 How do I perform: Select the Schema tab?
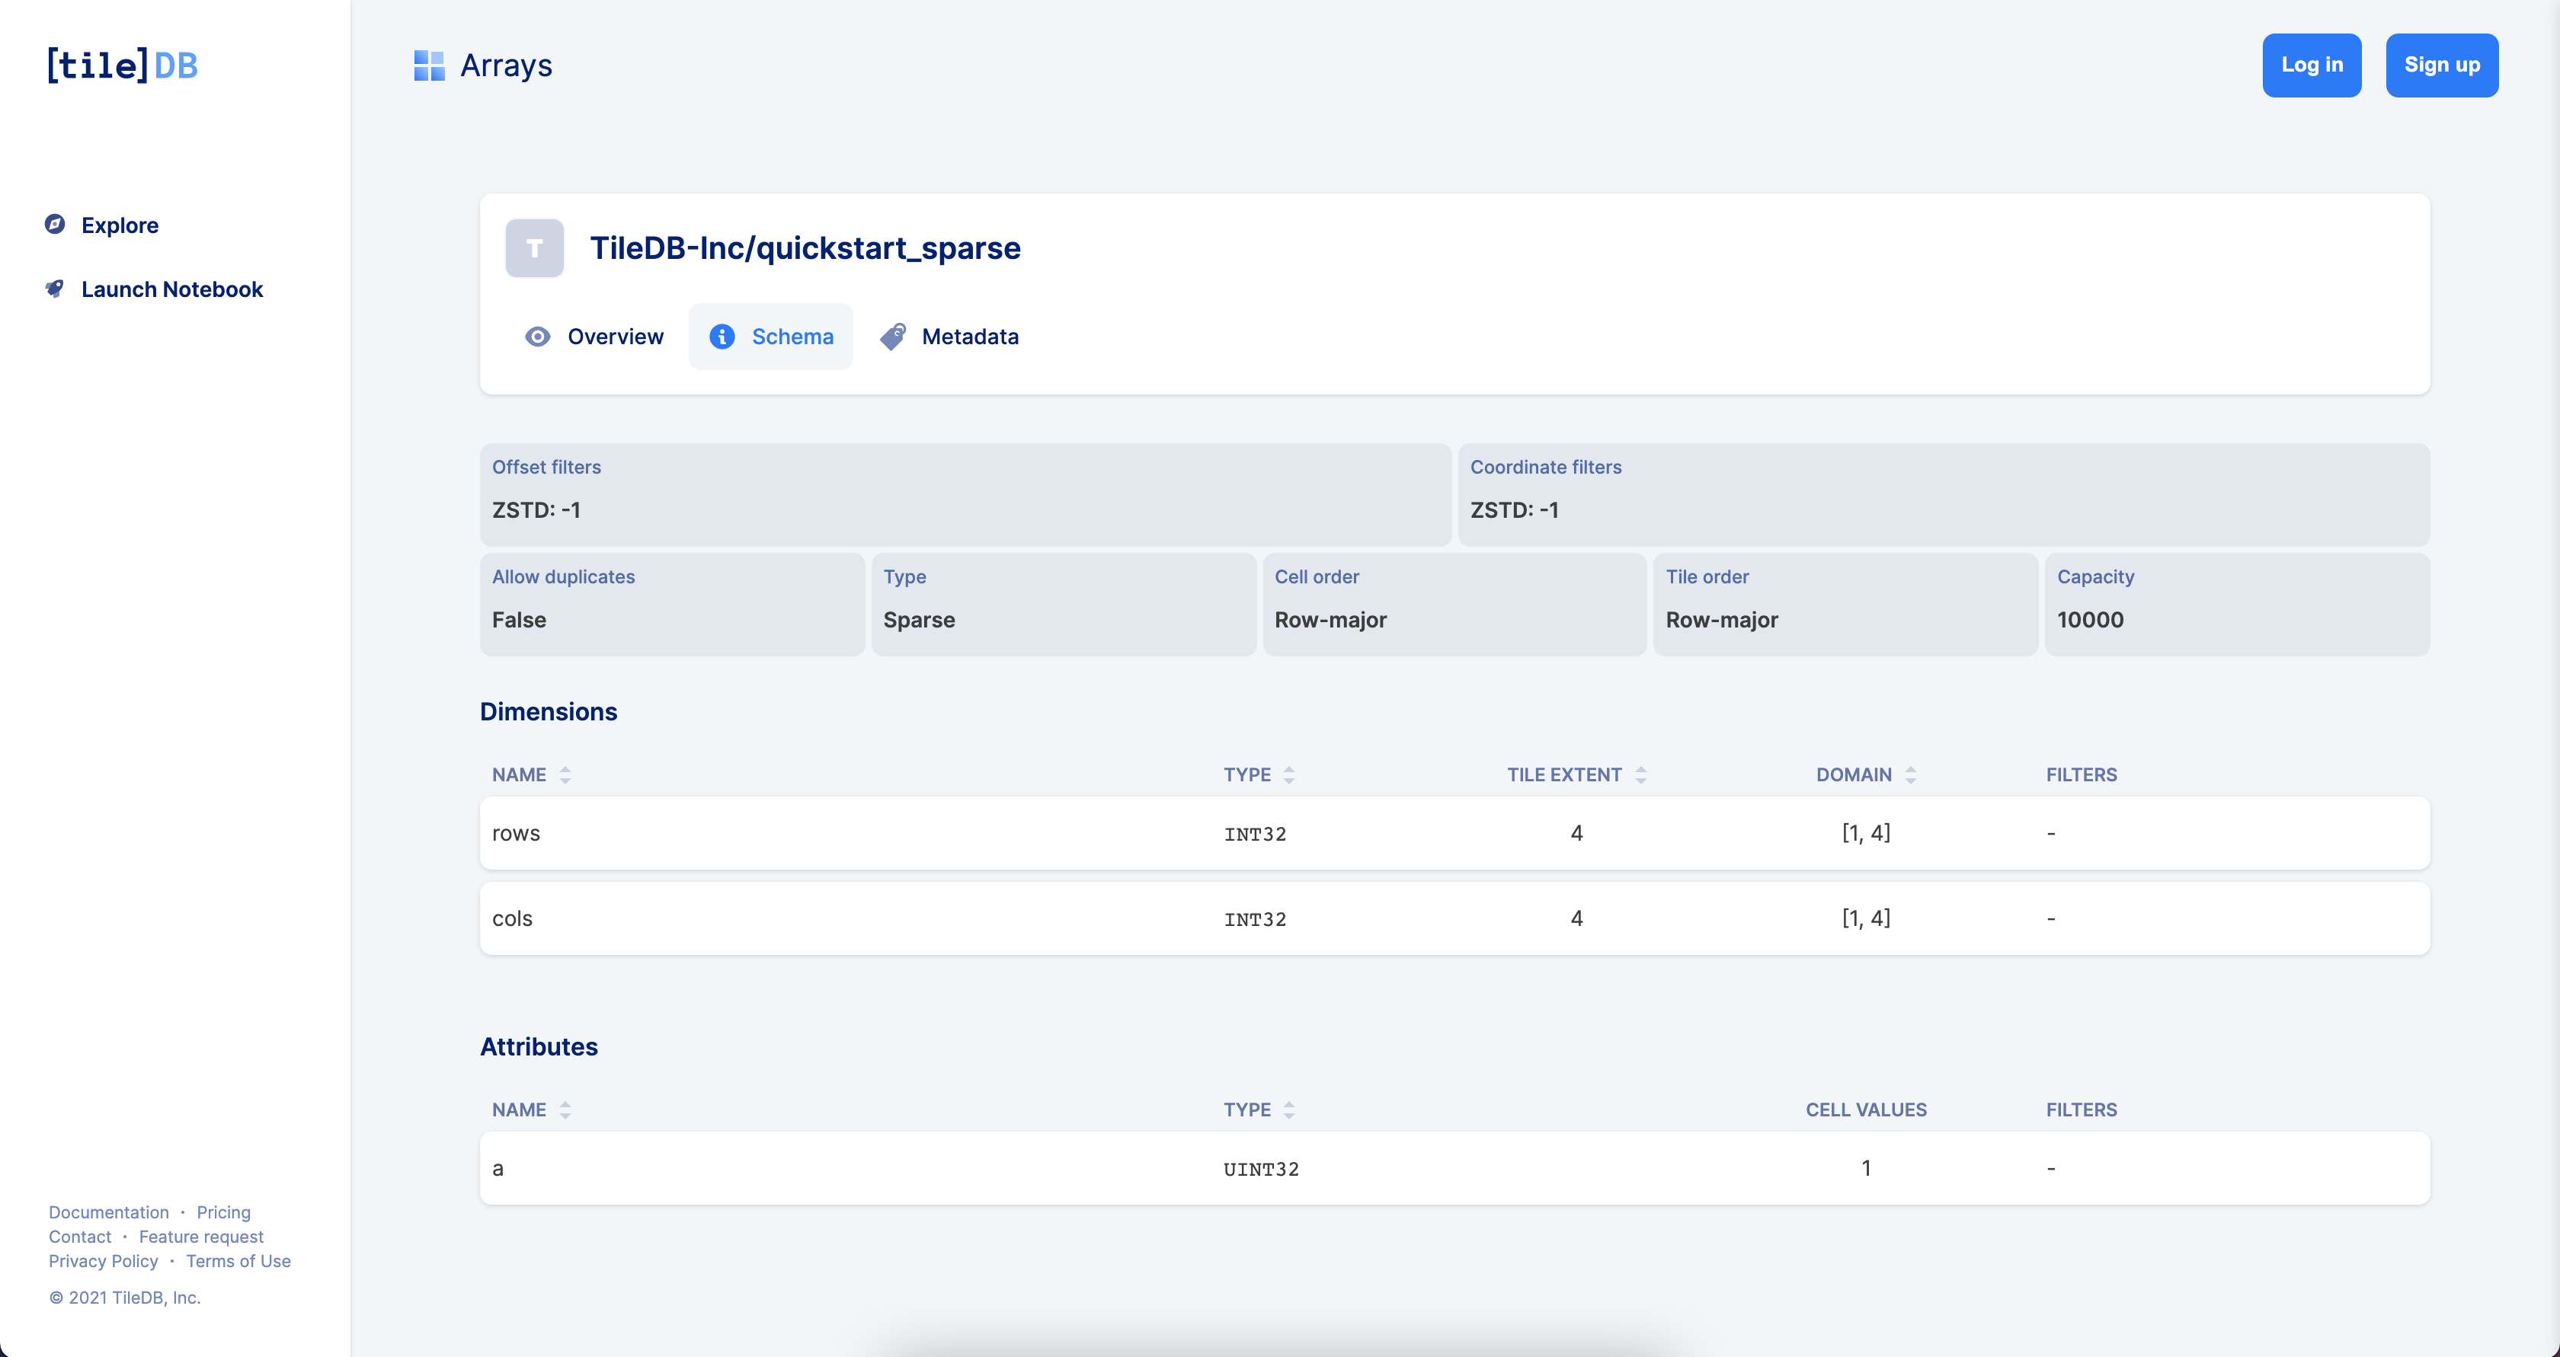pyautogui.click(x=771, y=337)
